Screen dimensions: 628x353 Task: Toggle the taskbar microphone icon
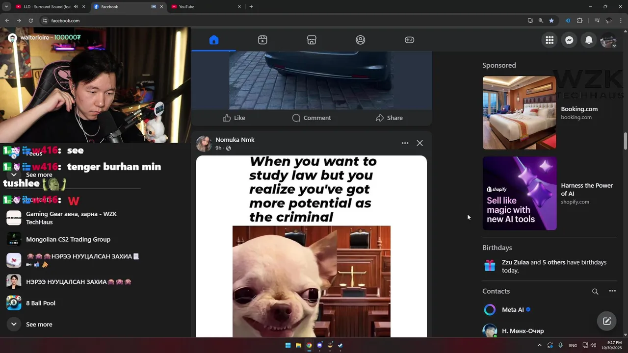560,345
